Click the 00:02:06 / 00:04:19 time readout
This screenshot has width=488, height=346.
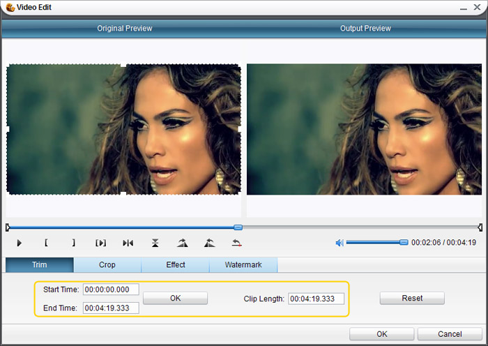point(443,242)
